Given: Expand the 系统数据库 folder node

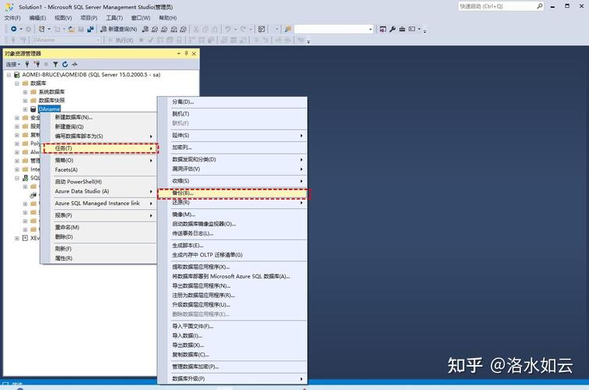Looking at the screenshot, I should point(25,91).
